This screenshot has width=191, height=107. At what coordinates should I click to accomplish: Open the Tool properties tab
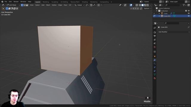pyautogui.click(x=155, y=28)
